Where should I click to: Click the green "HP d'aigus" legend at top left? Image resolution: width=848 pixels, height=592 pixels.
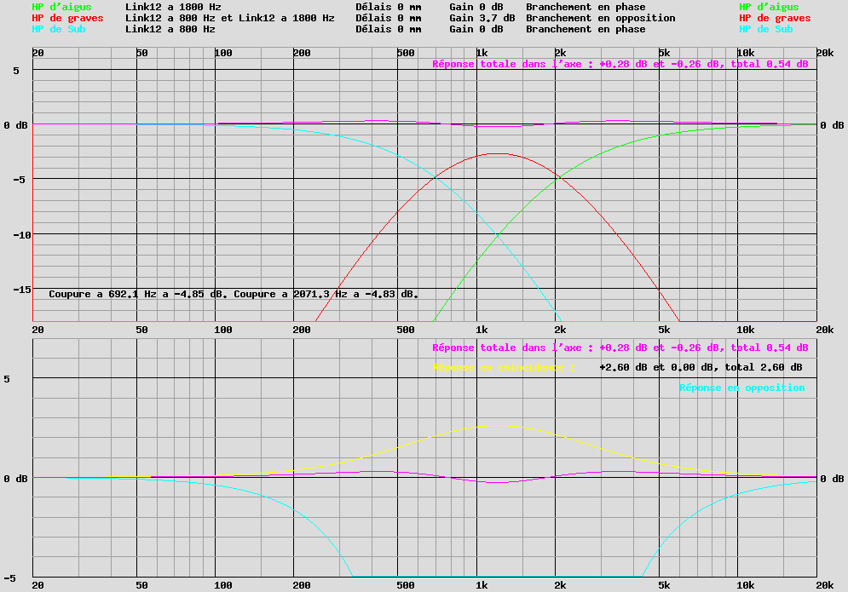[61, 7]
